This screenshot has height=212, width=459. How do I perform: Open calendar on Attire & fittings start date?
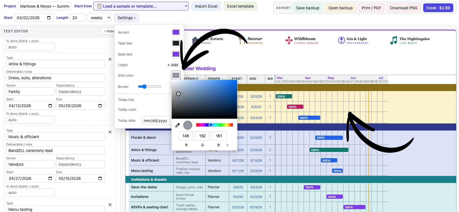pos(50,106)
